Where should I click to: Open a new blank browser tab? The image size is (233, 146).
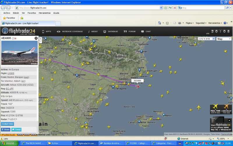(x=58, y=23)
